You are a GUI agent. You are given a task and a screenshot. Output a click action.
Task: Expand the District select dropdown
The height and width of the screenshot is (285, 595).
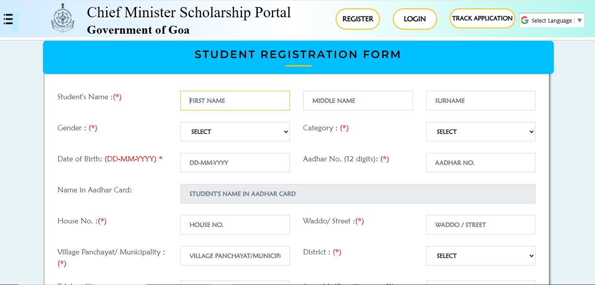click(x=481, y=256)
